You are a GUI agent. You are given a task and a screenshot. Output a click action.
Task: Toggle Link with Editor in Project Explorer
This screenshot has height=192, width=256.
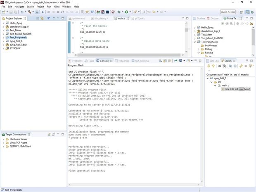(42, 19)
